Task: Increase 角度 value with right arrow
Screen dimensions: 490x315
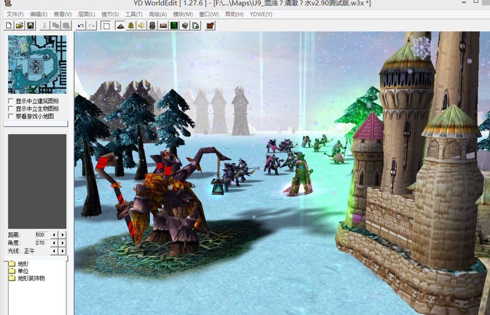Action: (63, 243)
